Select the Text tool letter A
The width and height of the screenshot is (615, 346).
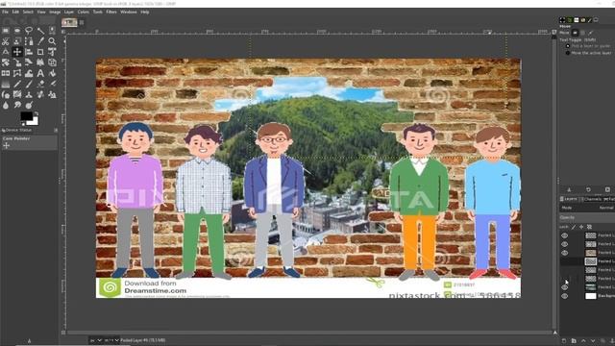point(40,73)
